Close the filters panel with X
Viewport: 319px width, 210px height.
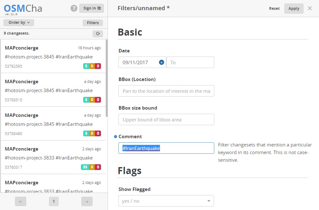pyautogui.click(x=310, y=8)
